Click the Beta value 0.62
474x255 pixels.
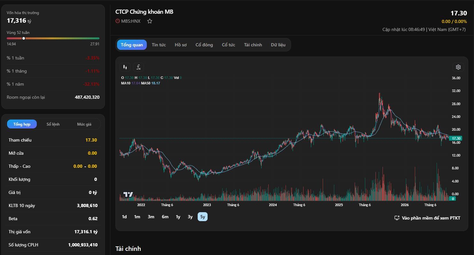pyautogui.click(x=93, y=219)
